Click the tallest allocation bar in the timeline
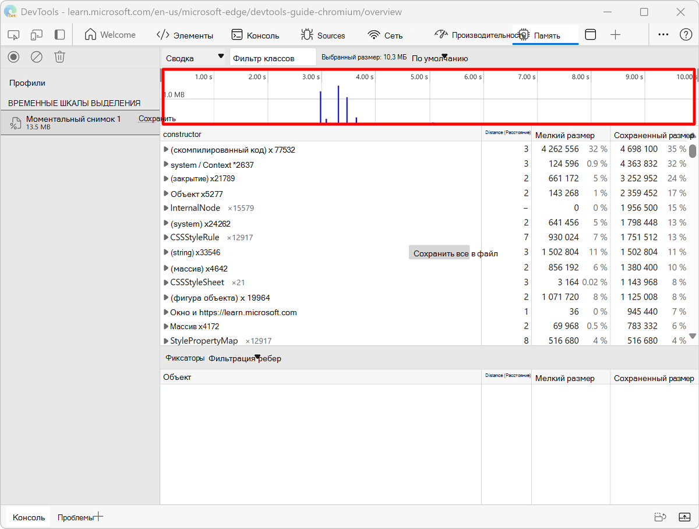The width and height of the screenshot is (699, 529). [338, 104]
